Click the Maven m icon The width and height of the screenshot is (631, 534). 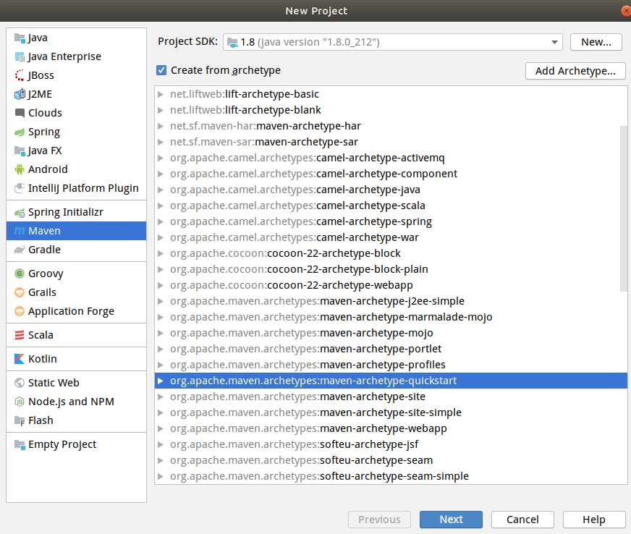20,231
